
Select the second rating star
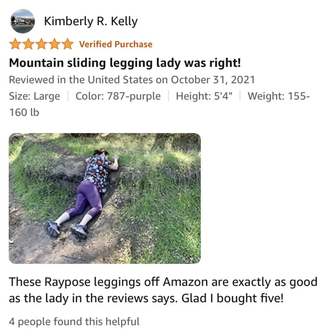[28, 44]
